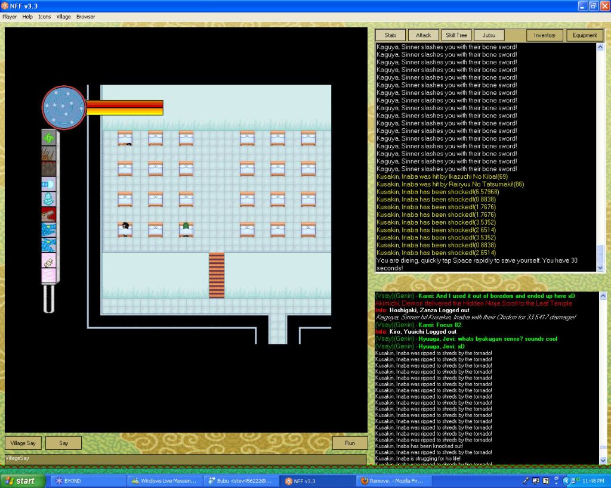Focus the VillageSay chat input field
The height and width of the screenshot is (488, 611).
pos(185,459)
